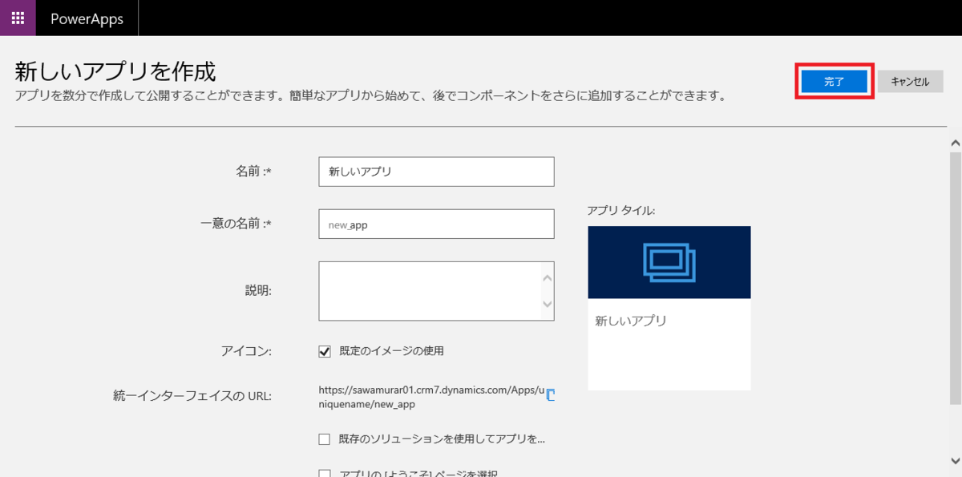The image size is (962, 477).
Task: Focus the 名前 input field
Action: point(436,171)
